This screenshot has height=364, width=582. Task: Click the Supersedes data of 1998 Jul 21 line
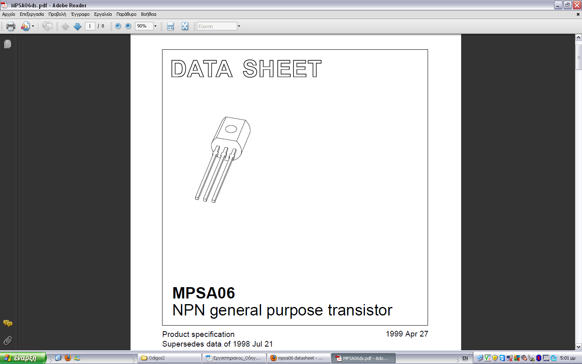pos(217,344)
